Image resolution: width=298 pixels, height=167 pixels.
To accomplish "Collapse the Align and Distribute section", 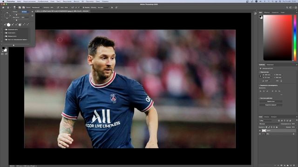I will [259, 85].
